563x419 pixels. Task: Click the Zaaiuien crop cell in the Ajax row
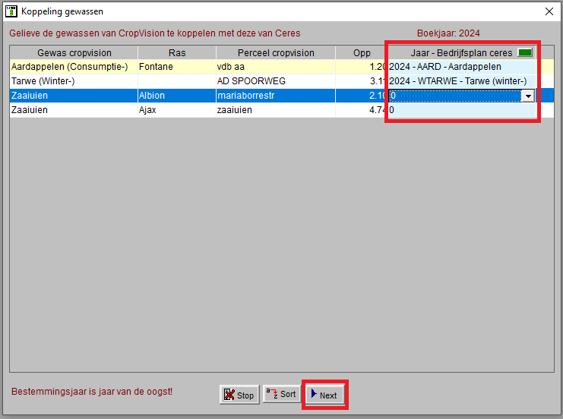coord(74,110)
